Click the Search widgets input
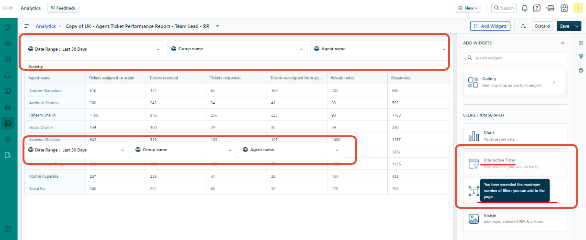 pyautogui.click(x=515, y=58)
